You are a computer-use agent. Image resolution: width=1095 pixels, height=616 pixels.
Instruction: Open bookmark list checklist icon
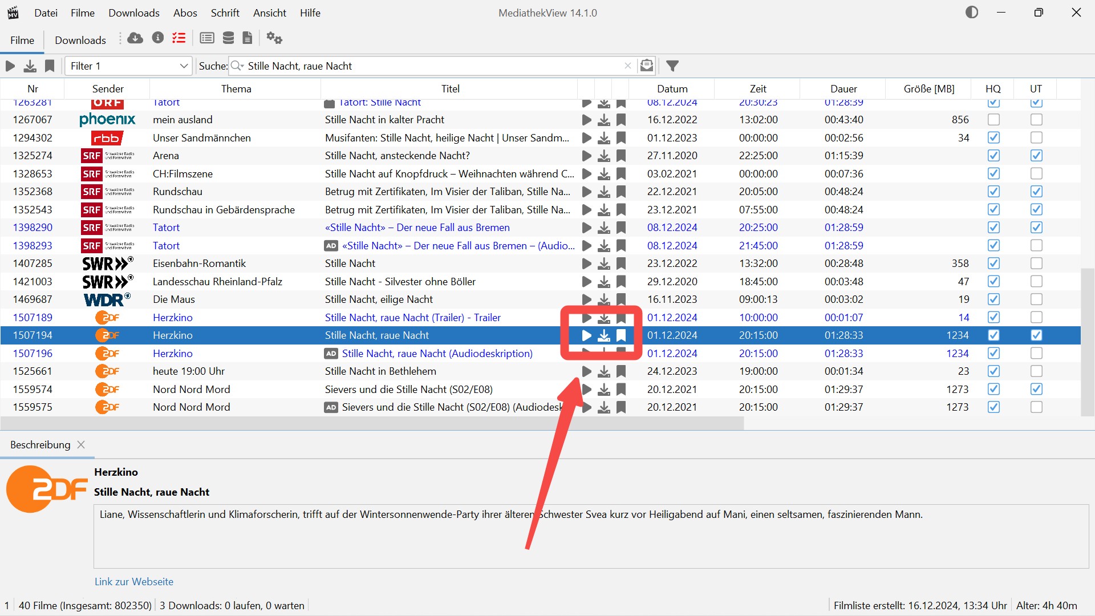click(179, 38)
